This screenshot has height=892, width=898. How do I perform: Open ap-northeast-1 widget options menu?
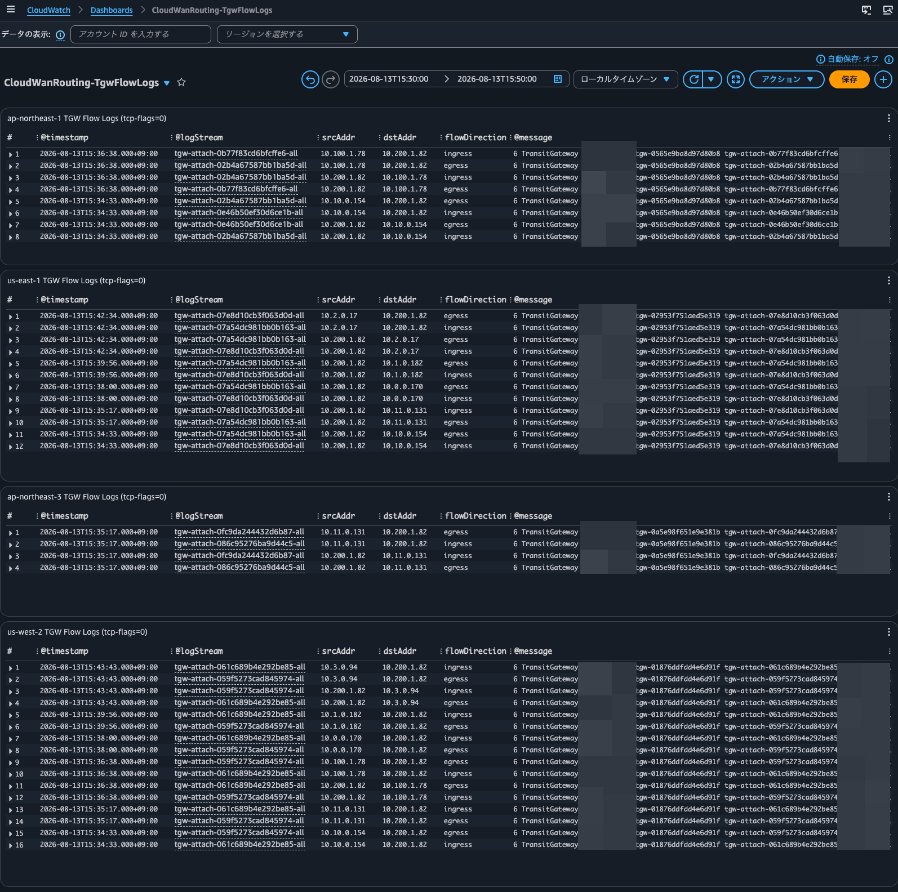(x=889, y=118)
